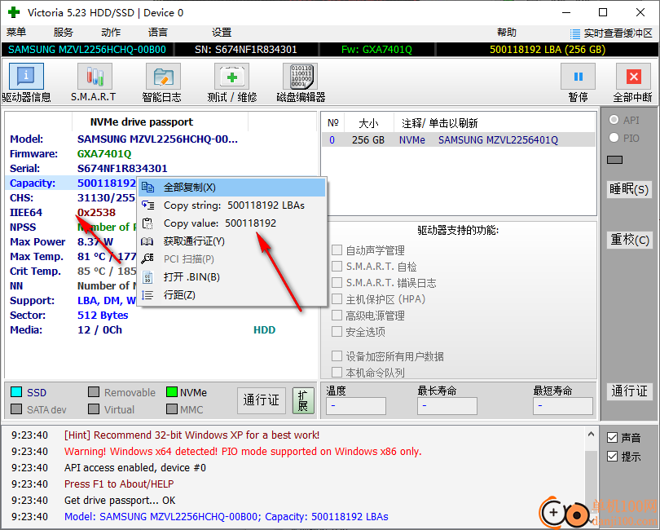Choose 打开 .BIN(B) from context menu

pos(232,277)
